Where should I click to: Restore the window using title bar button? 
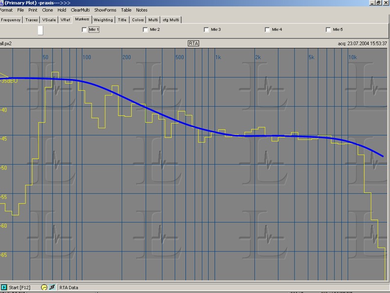tap(378, 3)
